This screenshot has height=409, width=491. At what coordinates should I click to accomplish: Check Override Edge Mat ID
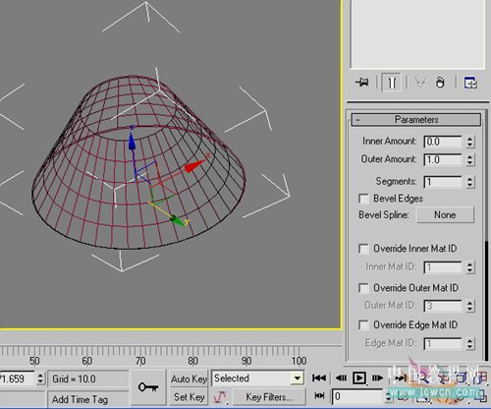click(x=363, y=325)
